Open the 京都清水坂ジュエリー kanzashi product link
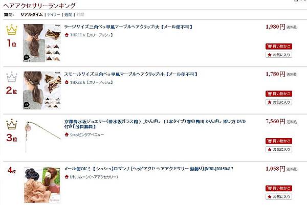This screenshot has width=307, height=205. [155, 124]
